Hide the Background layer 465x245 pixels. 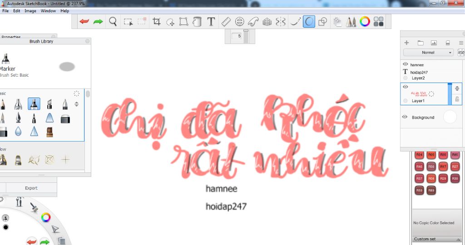405,117
